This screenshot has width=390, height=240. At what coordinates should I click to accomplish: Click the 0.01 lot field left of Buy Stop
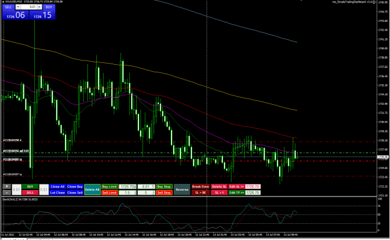pyautogui.click(x=146, y=186)
